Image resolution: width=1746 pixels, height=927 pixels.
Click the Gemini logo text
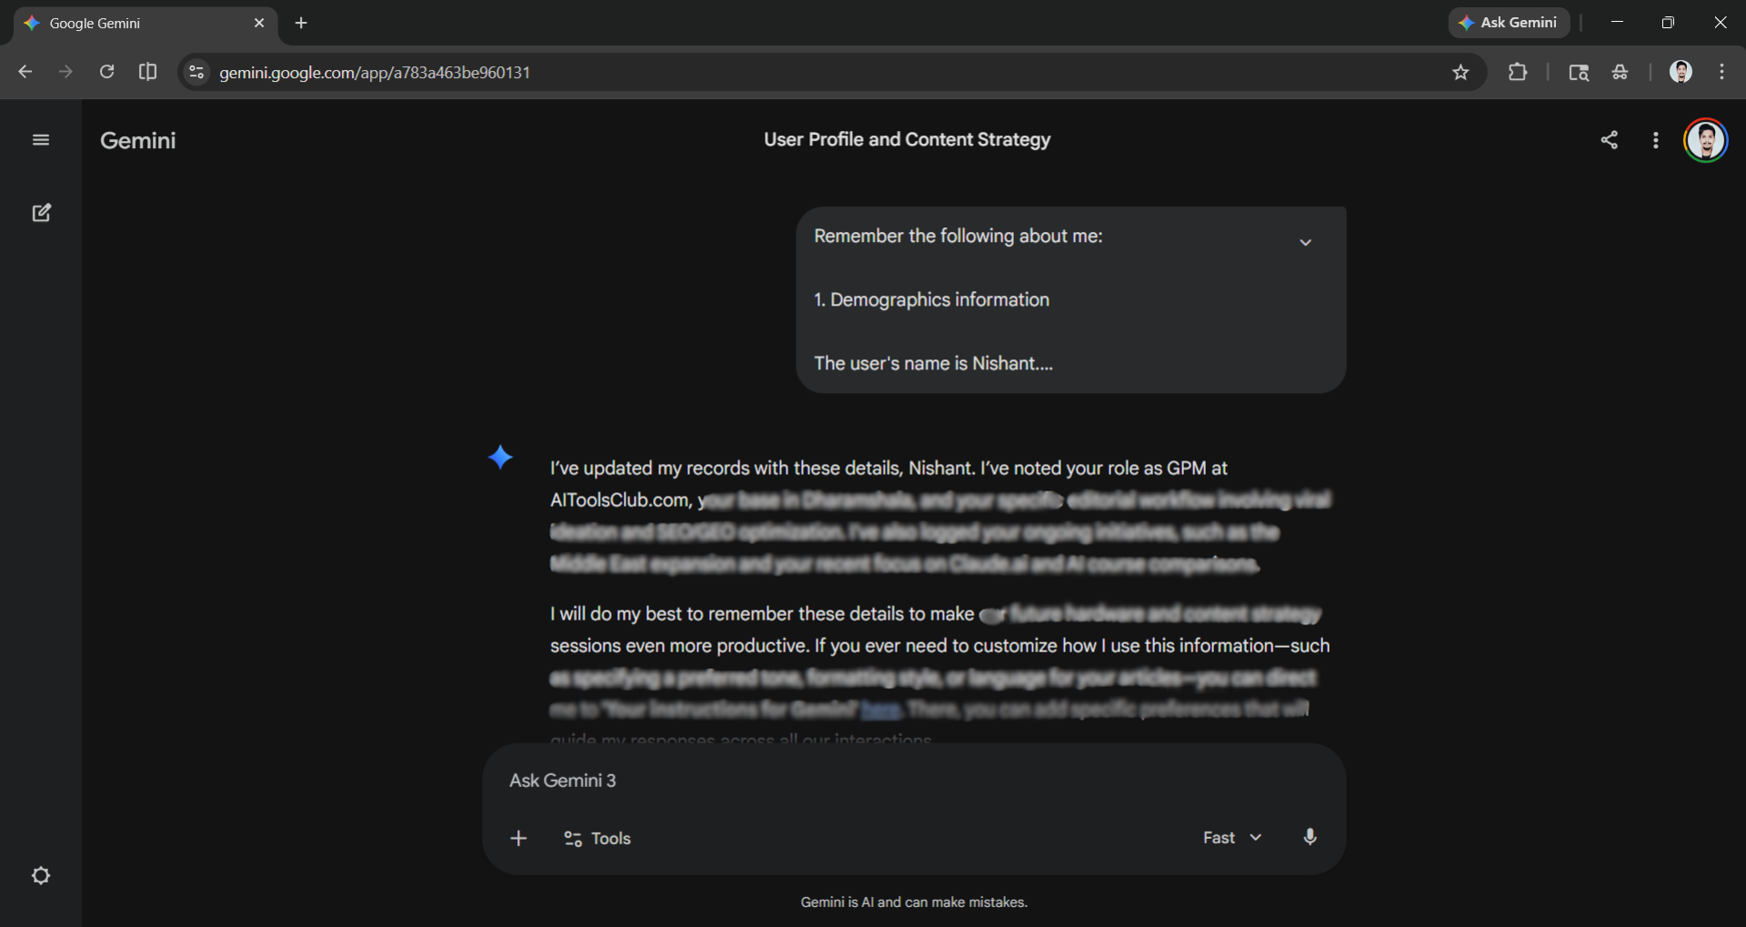138,140
